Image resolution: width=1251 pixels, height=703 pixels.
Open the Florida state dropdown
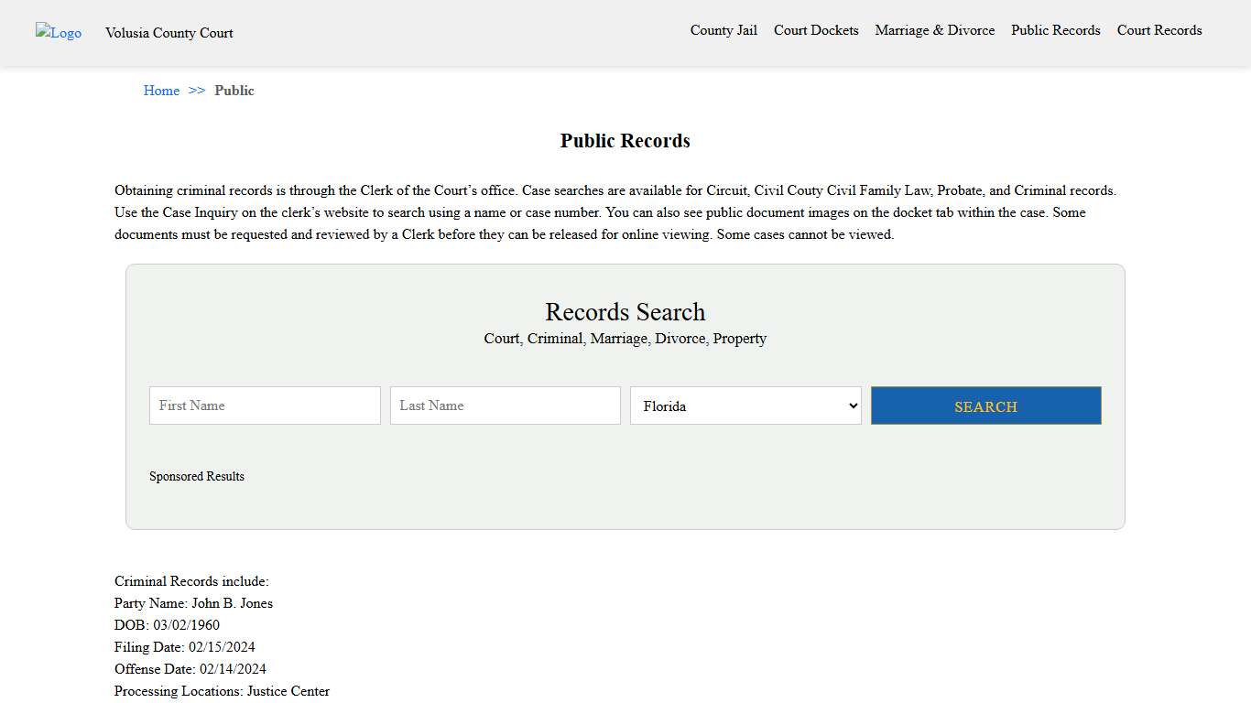point(745,406)
